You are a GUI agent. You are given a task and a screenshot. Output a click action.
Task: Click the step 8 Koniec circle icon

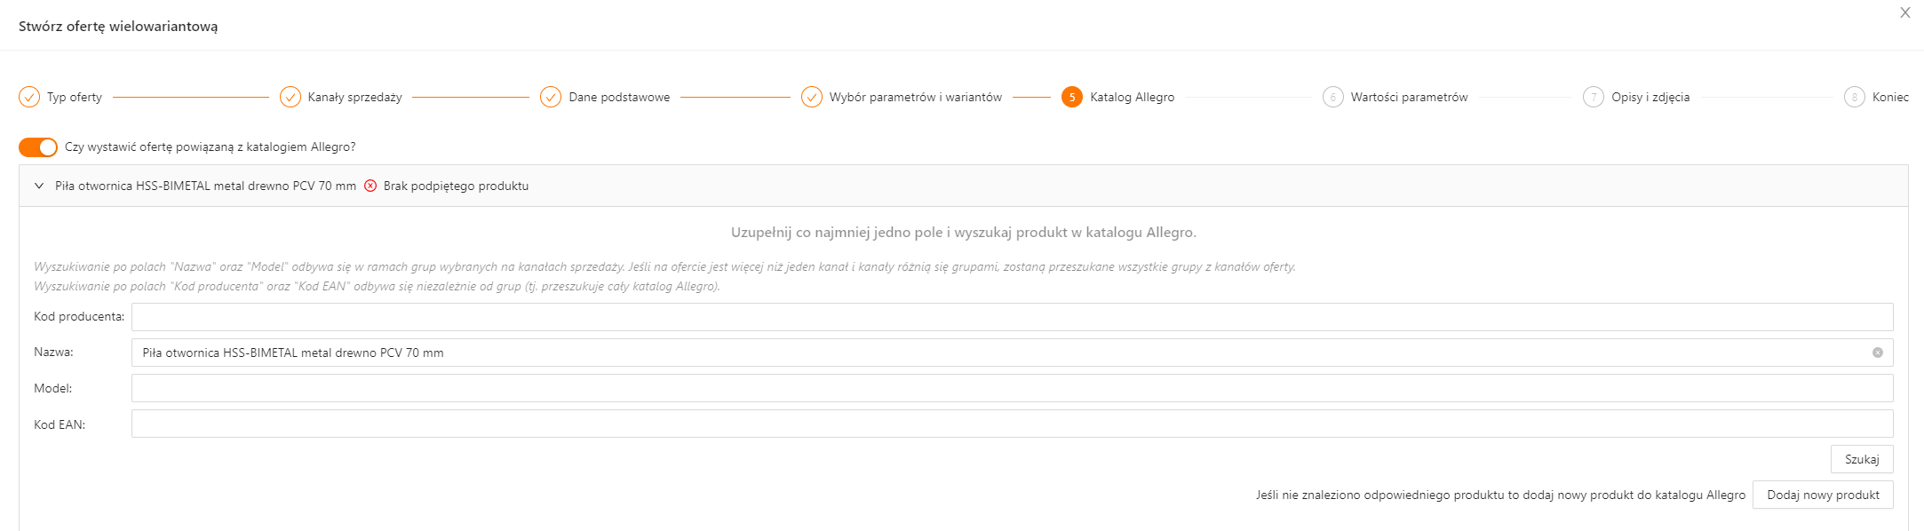coord(1855,97)
